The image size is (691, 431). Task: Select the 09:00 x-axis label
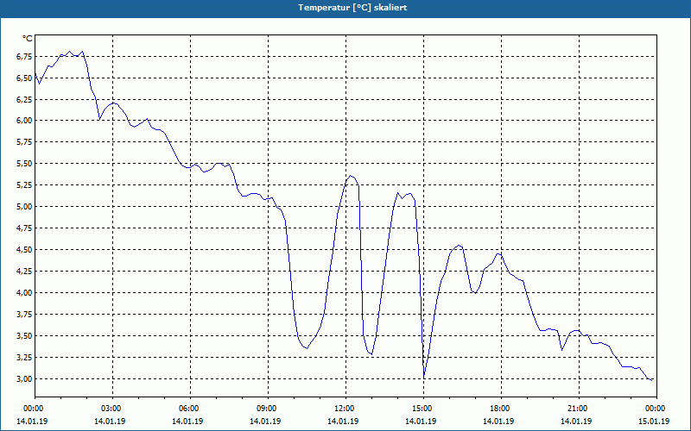268,409
